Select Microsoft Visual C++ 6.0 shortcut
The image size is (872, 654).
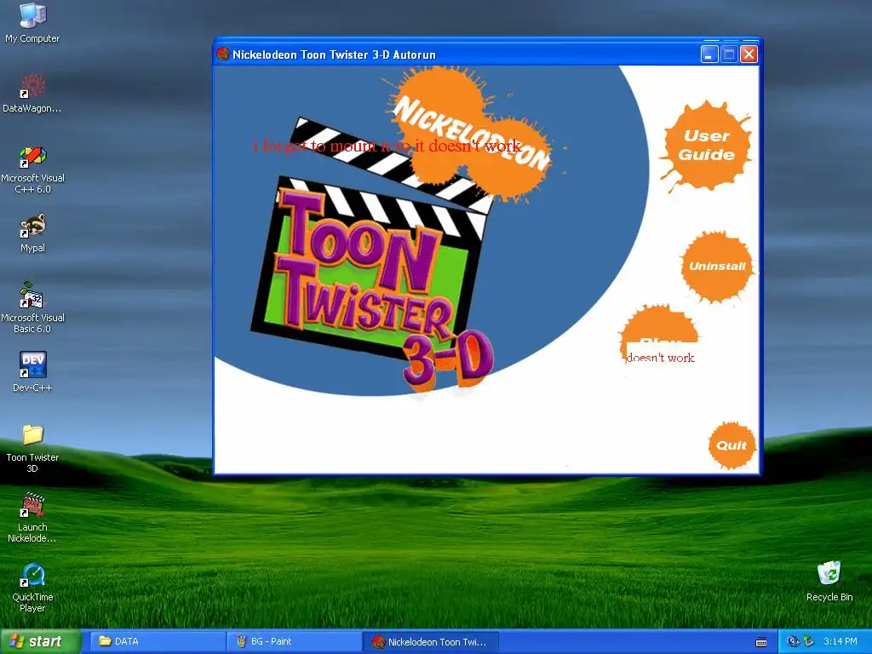tap(32, 169)
